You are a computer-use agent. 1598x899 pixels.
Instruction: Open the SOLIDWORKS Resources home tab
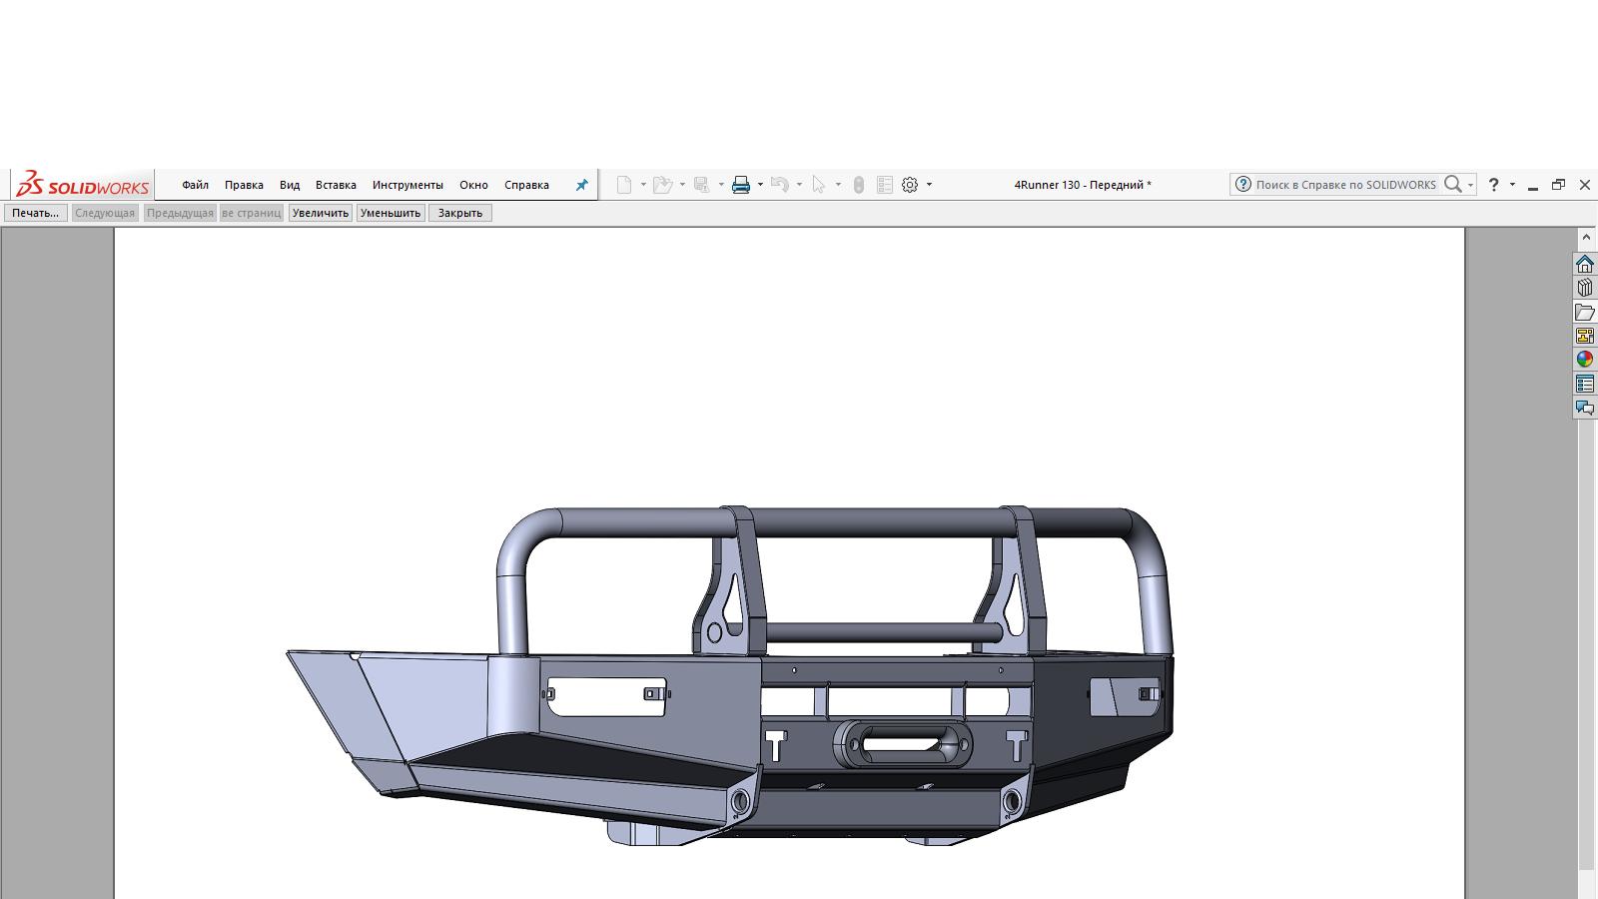point(1584,264)
